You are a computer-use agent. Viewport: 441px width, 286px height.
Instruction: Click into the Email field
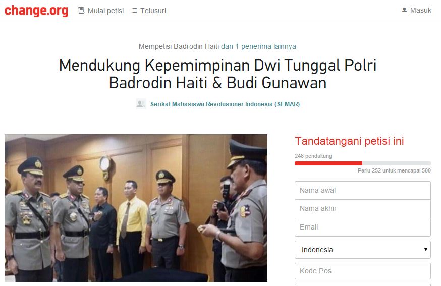(x=362, y=227)
